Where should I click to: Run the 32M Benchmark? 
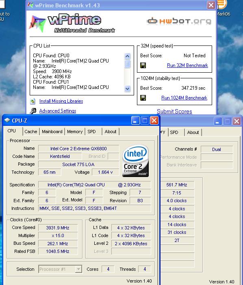point(187,65)
